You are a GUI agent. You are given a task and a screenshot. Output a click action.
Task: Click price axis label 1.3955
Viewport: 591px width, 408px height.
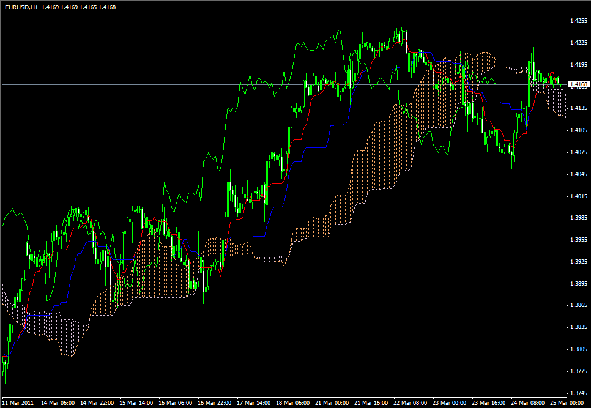tap(579, 240)
